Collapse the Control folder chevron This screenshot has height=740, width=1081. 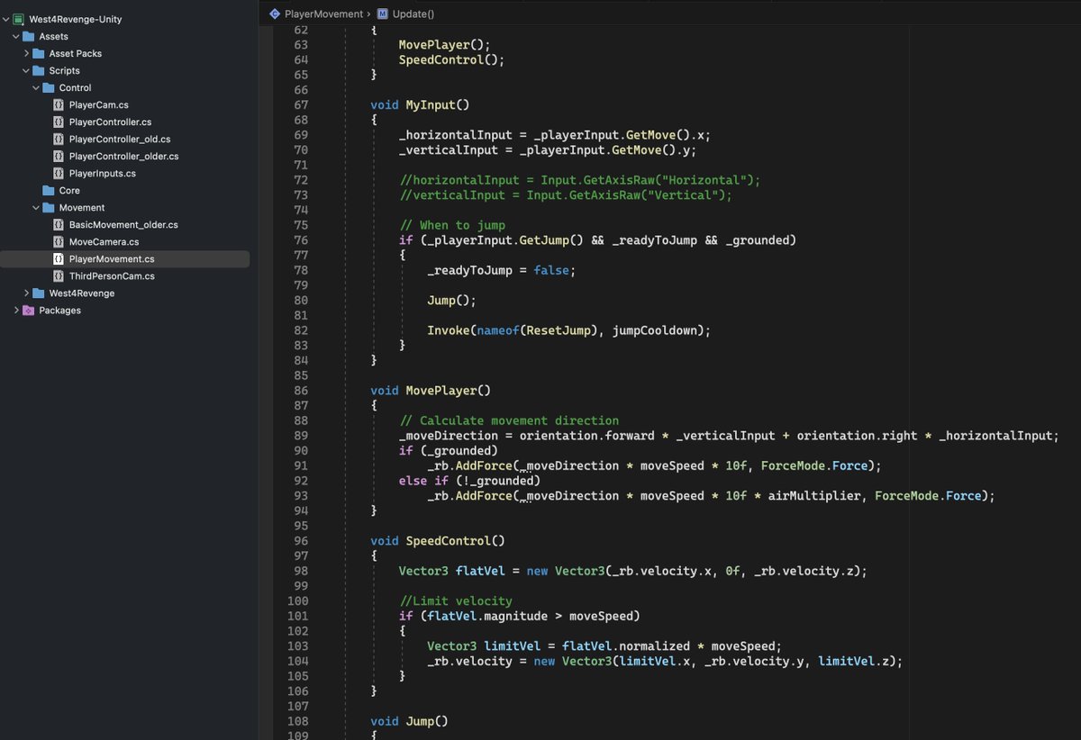point(36,87)
